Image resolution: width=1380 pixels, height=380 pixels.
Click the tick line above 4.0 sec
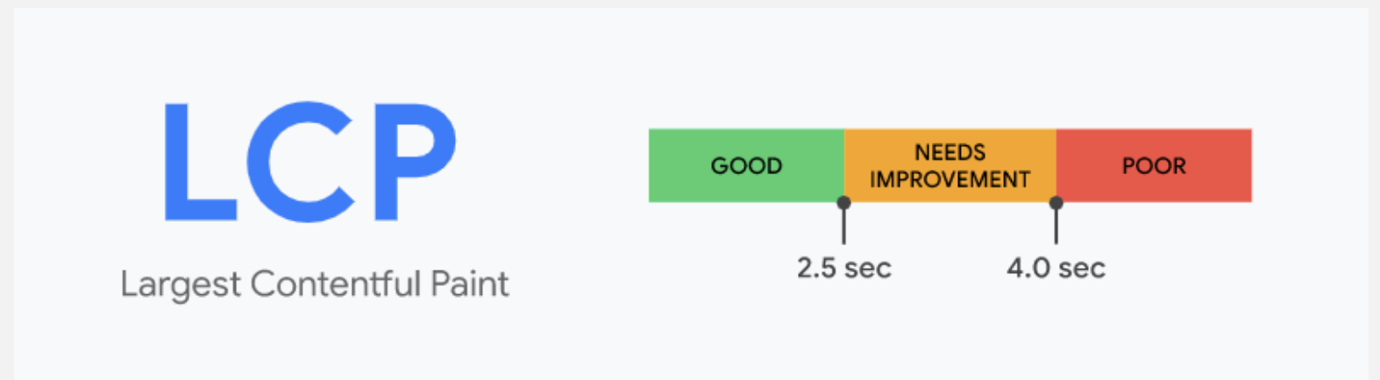coord(1056,228)
